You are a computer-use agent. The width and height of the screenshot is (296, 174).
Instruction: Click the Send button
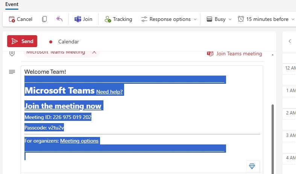click(x=22, y=41)
